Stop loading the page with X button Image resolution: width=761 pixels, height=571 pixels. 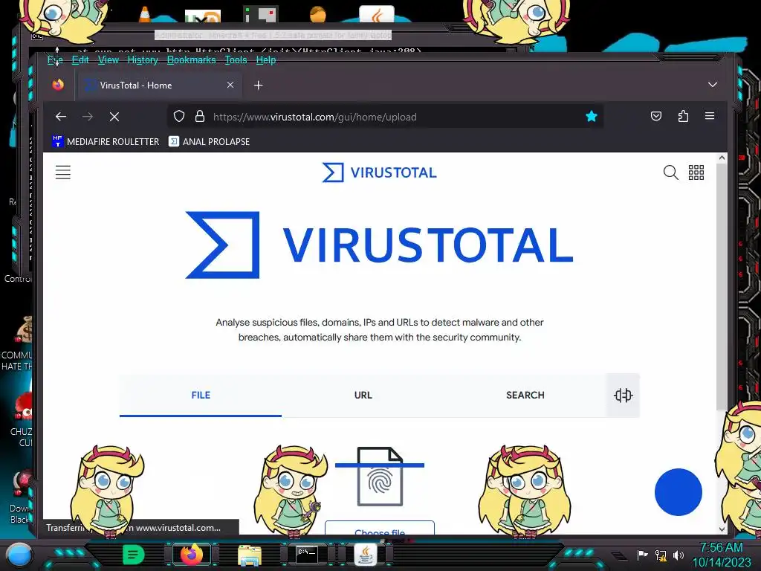coord(114,117)
